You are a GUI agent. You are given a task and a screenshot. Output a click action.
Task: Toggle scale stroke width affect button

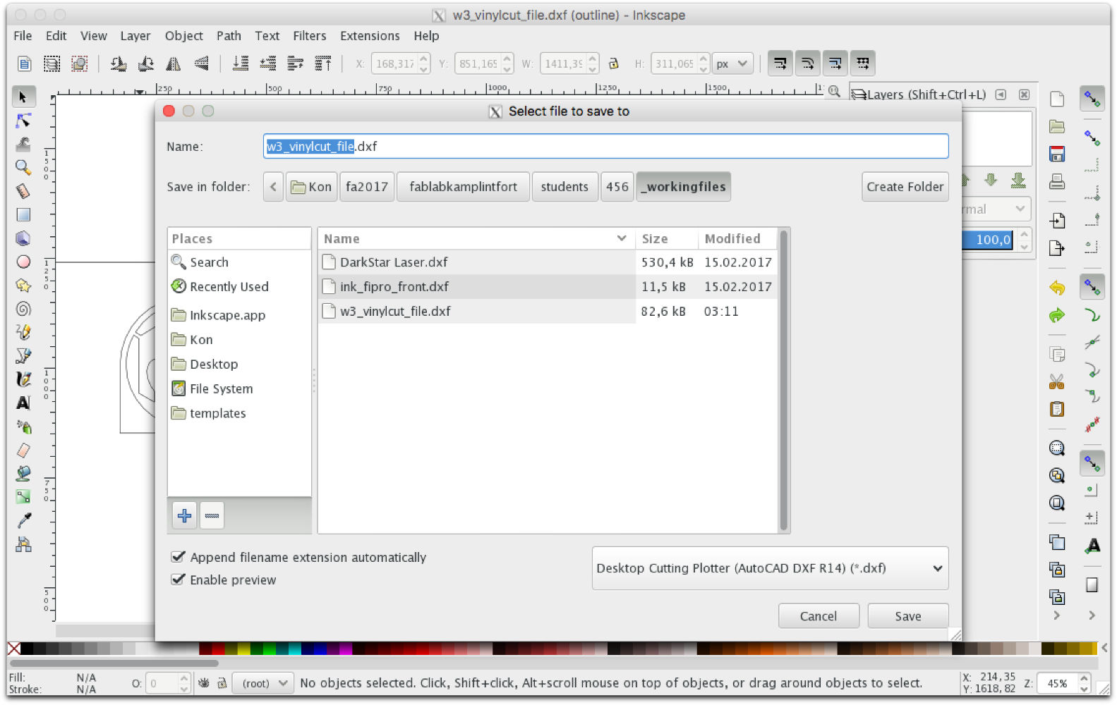(x=780, y=63)
